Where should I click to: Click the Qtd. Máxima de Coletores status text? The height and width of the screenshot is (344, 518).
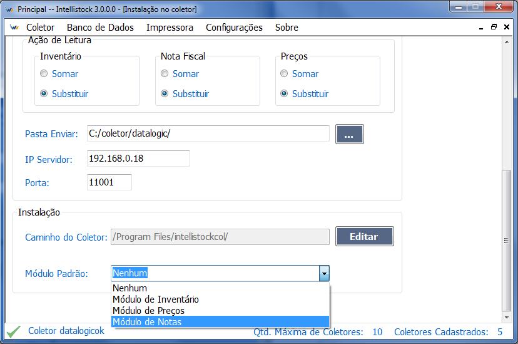[x=308, y=331]
